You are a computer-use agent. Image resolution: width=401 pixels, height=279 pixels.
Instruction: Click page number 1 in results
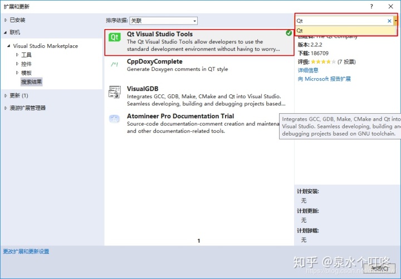(199, 240)
